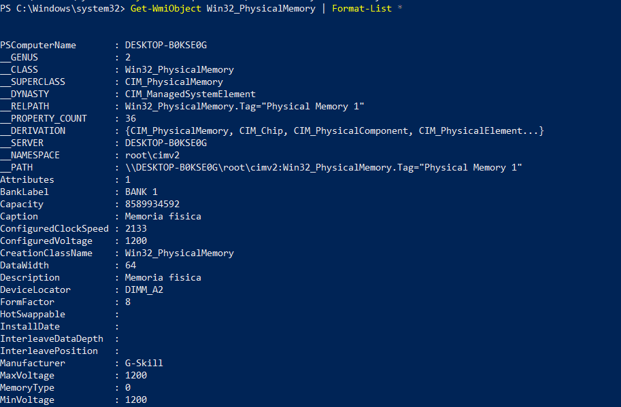The image size is (621, 407).
Task: Click the __RELPATH value text
Action: pyautogui.click(x=244, y=106)
